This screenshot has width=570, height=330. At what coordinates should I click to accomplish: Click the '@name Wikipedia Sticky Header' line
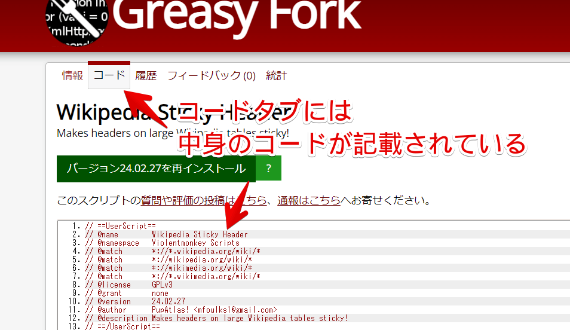166,234
